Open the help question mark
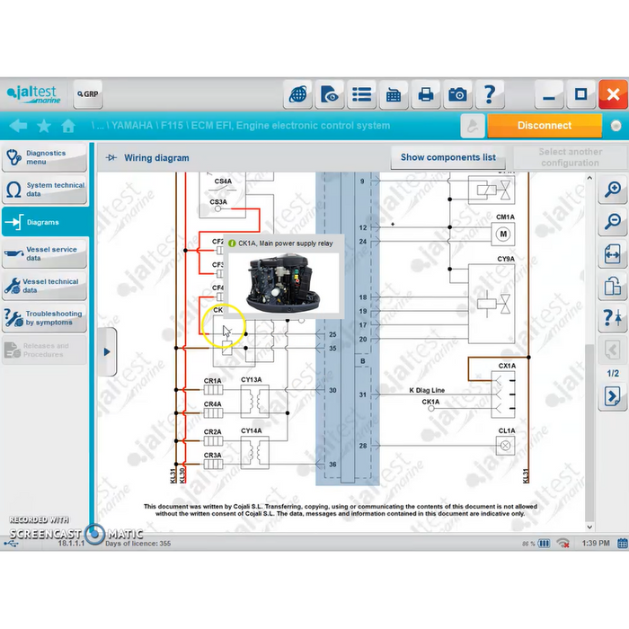 [489, 94]
